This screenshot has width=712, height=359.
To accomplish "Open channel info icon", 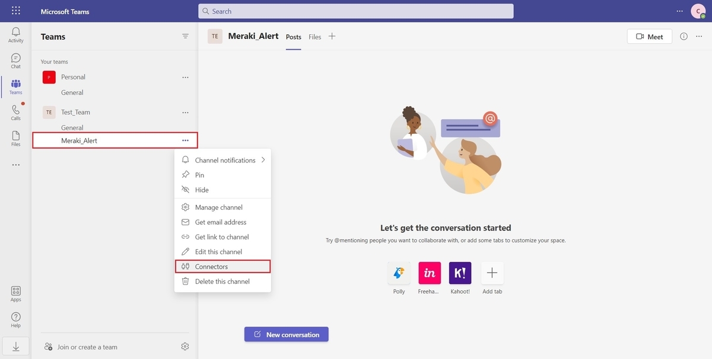I will [684, 36].
